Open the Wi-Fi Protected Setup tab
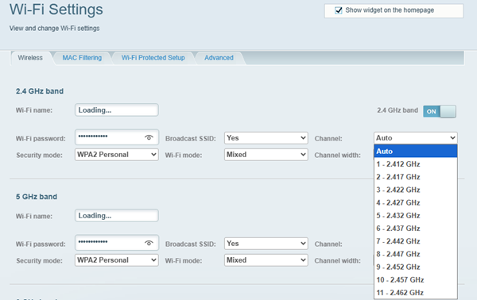This screenshot has width=477, height=300. pyautogui.click(x=153, y=58)
